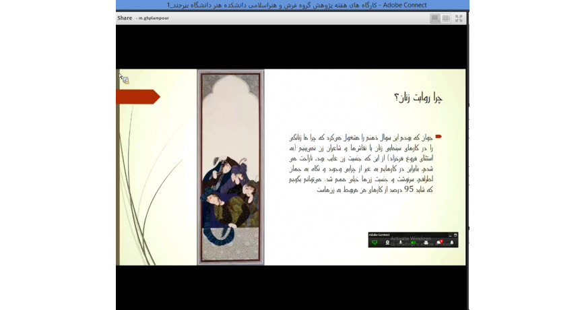
Task: Open chat icon with red notification badge
Action: 440,243
